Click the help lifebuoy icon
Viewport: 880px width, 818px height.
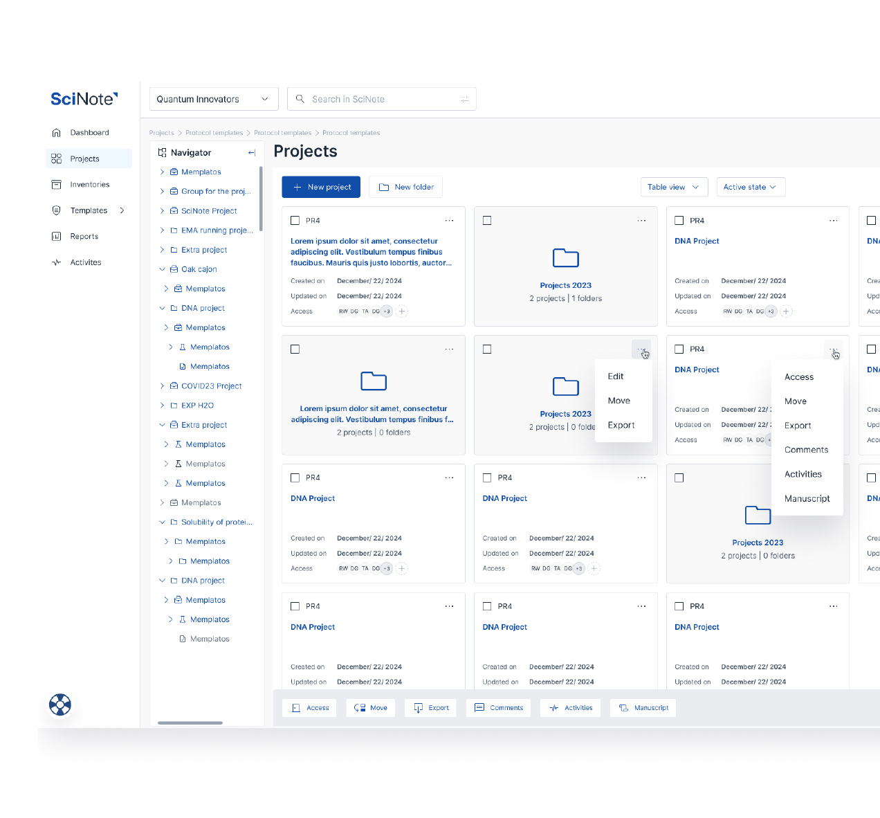tap(60, 705)
